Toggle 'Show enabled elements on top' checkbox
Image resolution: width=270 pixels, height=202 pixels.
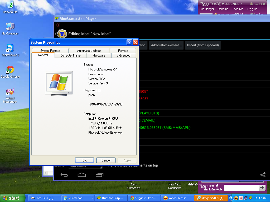pyautogui.click(x=107, y=165)
